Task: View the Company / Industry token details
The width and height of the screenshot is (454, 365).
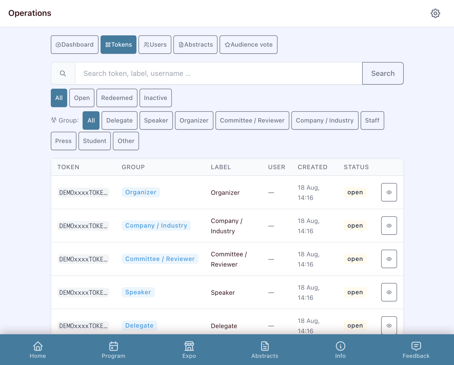Action: [389, 226]
